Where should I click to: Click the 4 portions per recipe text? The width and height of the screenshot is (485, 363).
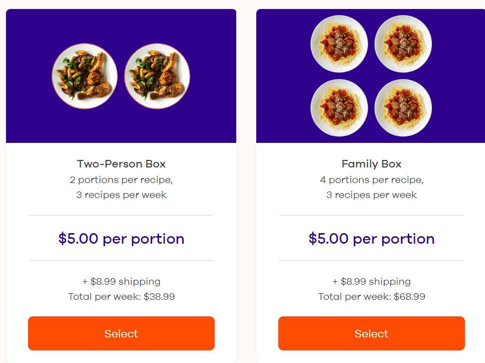coord(371,179)
